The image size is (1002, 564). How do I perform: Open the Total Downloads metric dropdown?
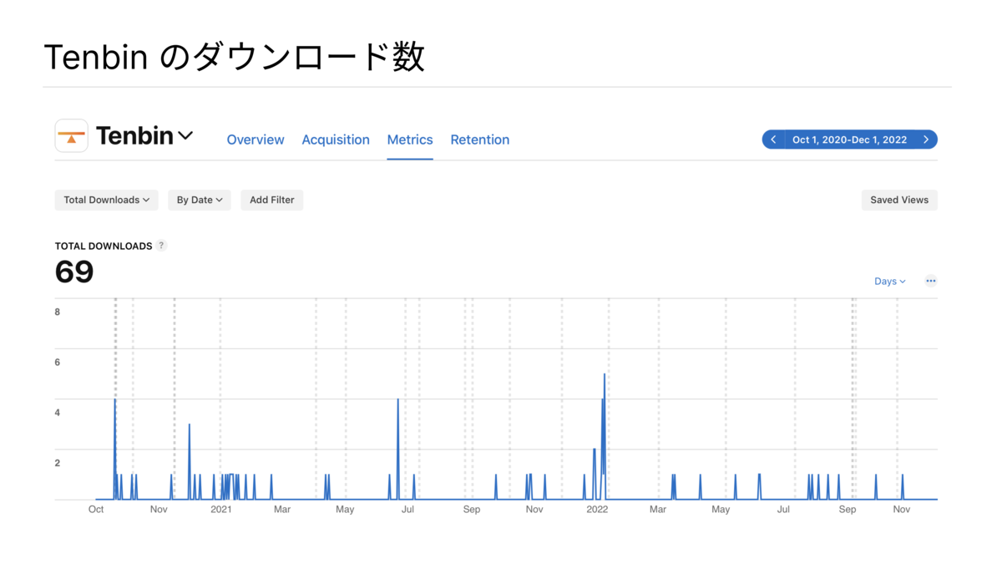click(x=107, y=200)
